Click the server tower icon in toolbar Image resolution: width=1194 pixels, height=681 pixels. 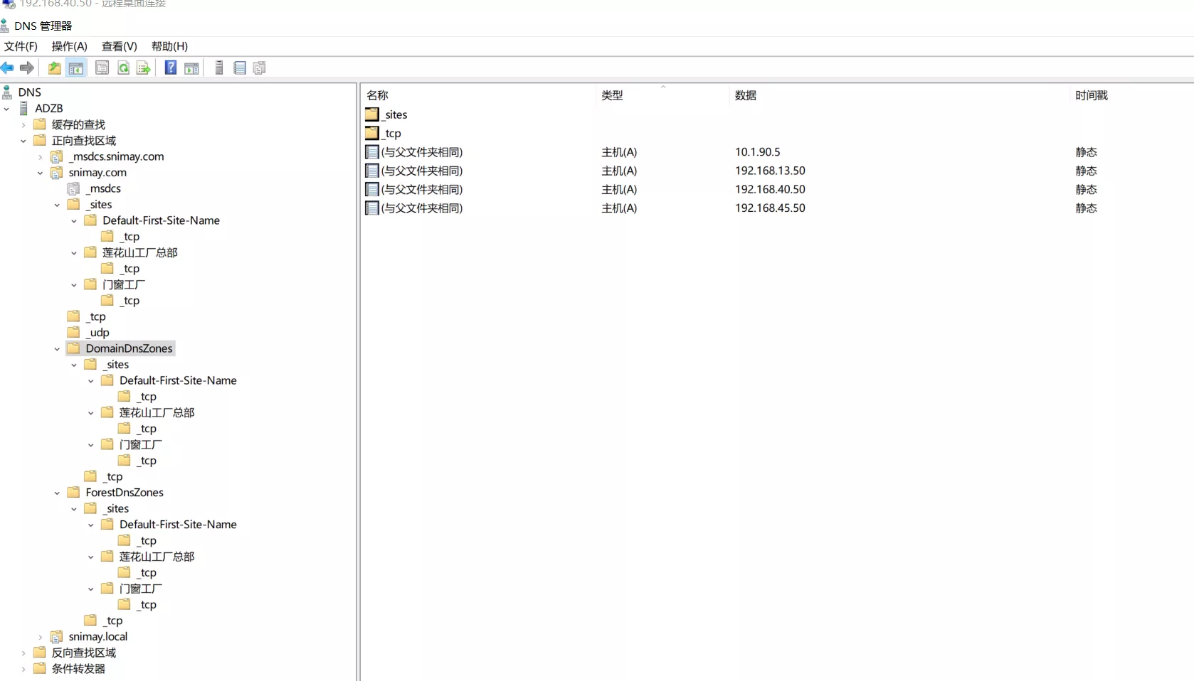[x=219, y=68]
